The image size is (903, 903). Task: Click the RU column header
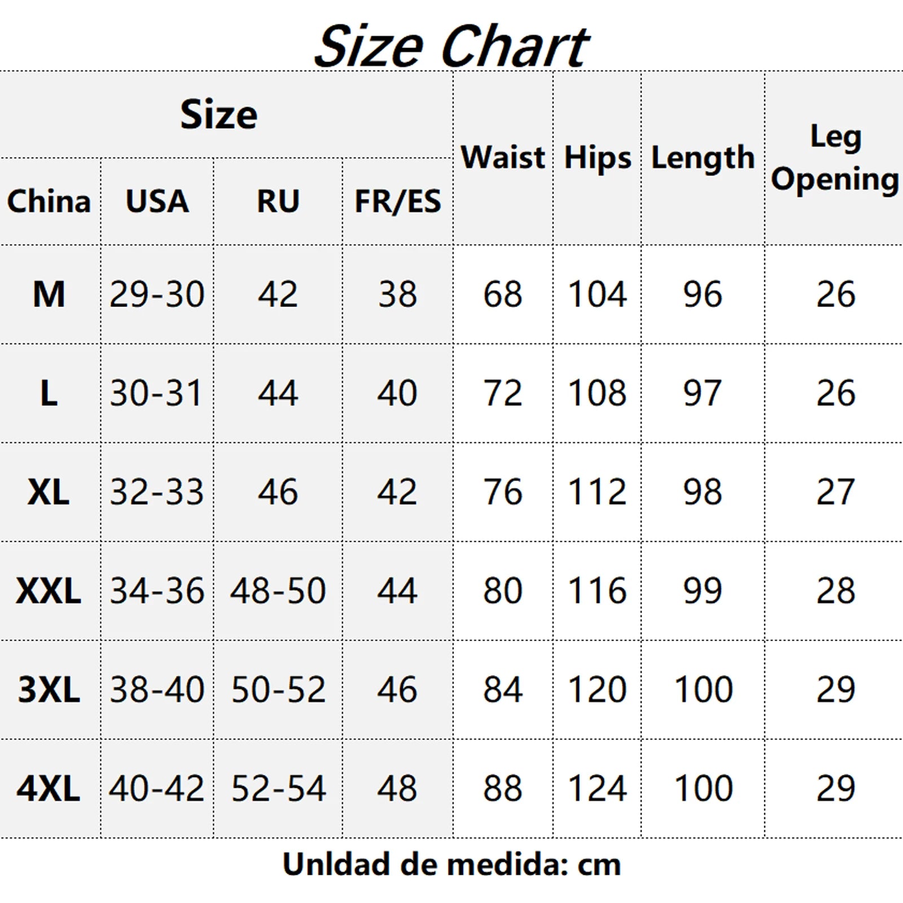[x=278, y=201]
